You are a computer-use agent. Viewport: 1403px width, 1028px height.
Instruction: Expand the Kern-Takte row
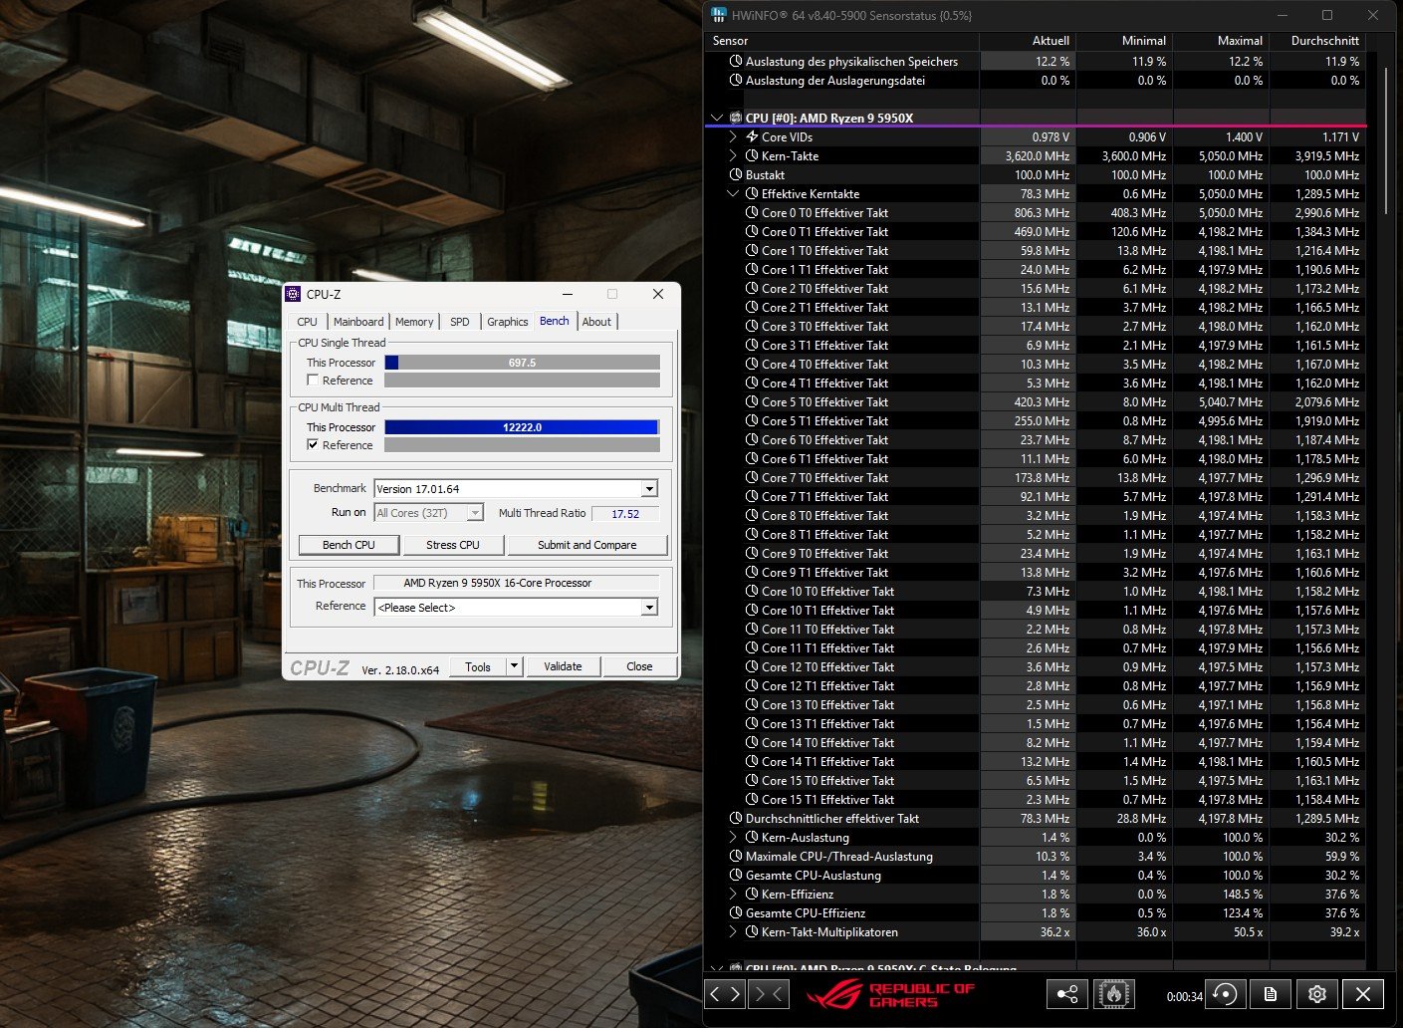tap(734, 155)
